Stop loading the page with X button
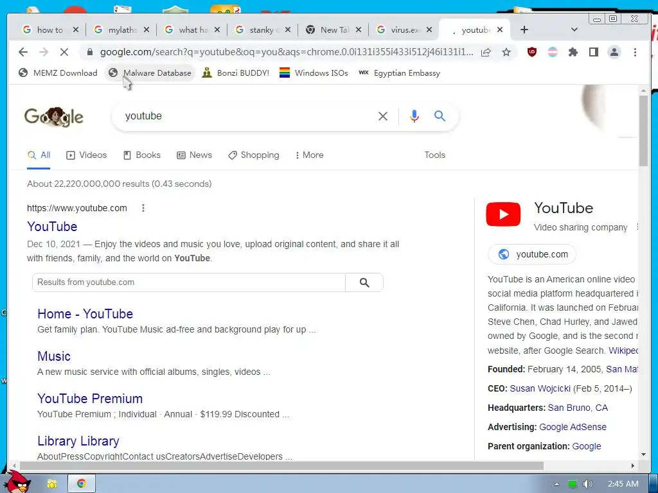Image resolution: width=658 pixels, height=493 pixels. click(64, 52)
